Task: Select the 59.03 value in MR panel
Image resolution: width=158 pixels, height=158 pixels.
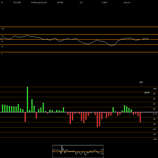Action: [x=147, y=93]
